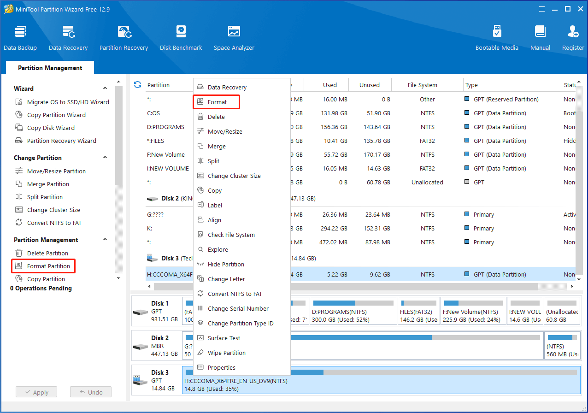This screenshot has height=413, width=588.
Task: Select F:New Volume(NTFS) block in disk map
Action: [x=473, y=311]
